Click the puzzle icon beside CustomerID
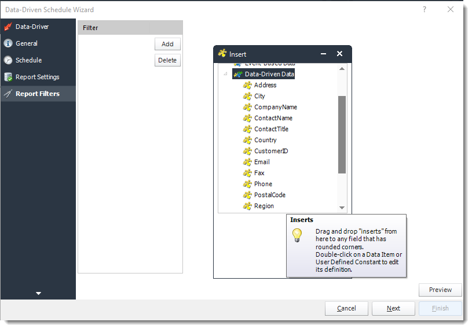The height and width of the screenshot is (329, 472). 247,151
